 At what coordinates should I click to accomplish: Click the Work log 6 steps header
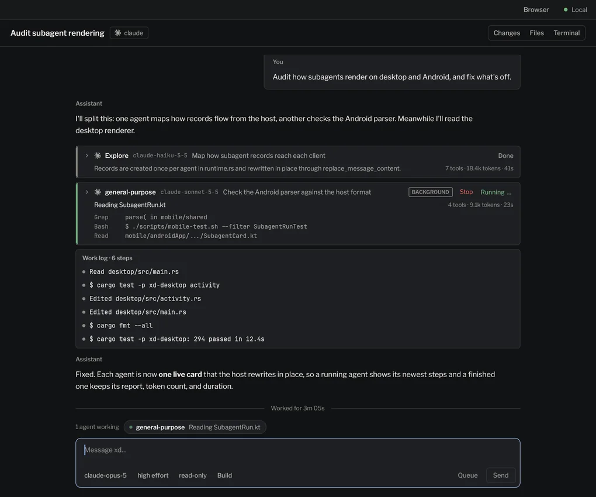coord(107,258)
